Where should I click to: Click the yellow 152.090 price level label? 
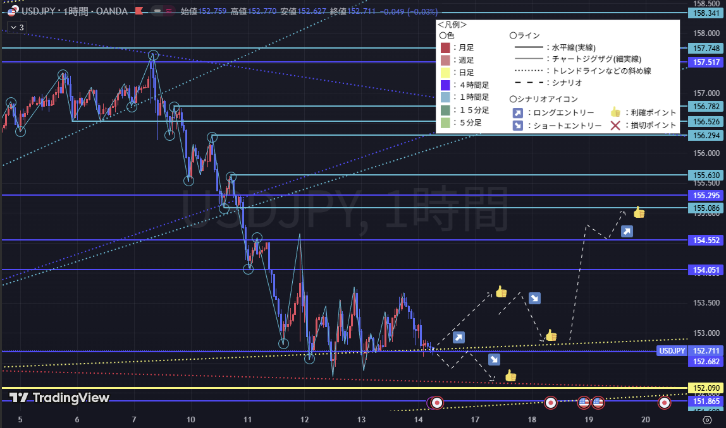pyautogui.click(x=704, y=388)
